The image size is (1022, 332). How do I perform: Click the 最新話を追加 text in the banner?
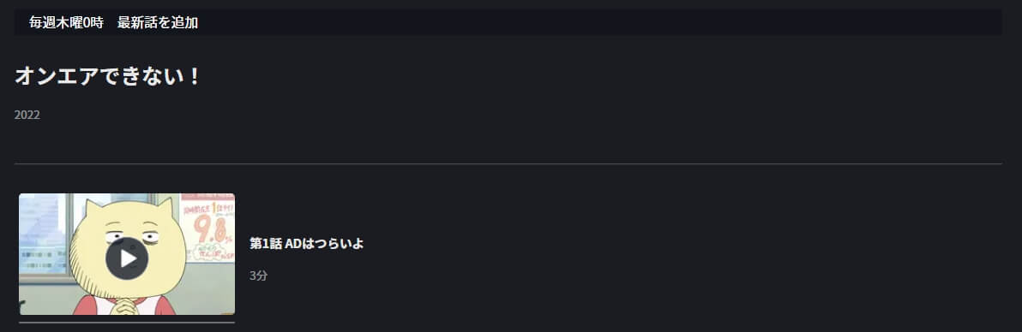[x=158, y=23]
